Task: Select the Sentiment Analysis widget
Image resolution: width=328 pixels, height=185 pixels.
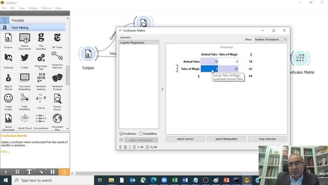Action: click(x=57, y=82)
